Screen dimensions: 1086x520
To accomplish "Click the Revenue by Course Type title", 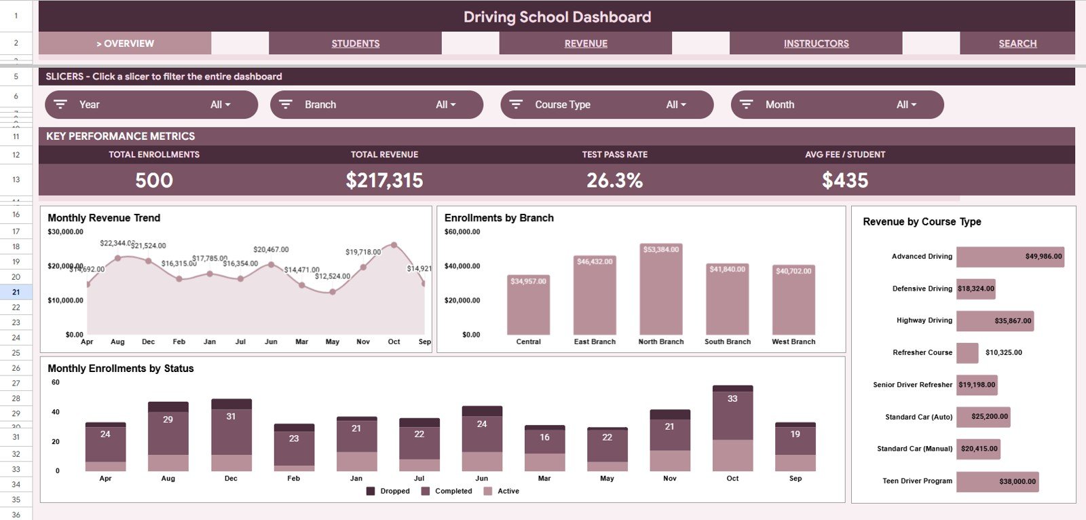I will (x=922, y=222).
